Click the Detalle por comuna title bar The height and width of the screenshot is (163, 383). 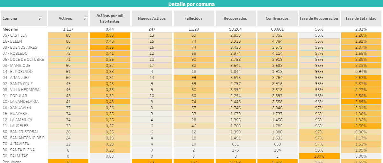click(191, 4)
